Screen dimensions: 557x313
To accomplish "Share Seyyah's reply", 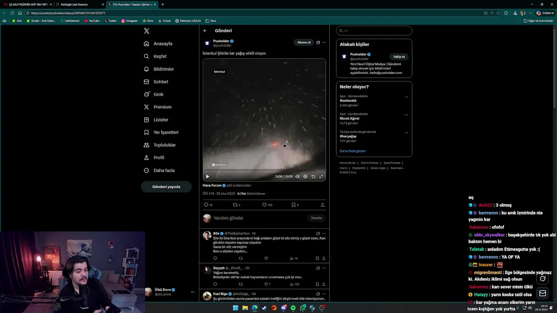I will (324, 284).
